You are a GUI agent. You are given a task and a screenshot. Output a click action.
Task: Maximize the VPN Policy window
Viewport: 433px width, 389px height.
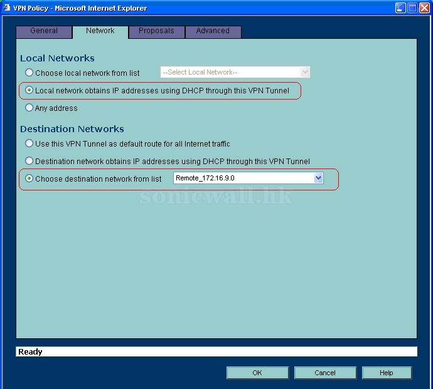click(412, 8)
